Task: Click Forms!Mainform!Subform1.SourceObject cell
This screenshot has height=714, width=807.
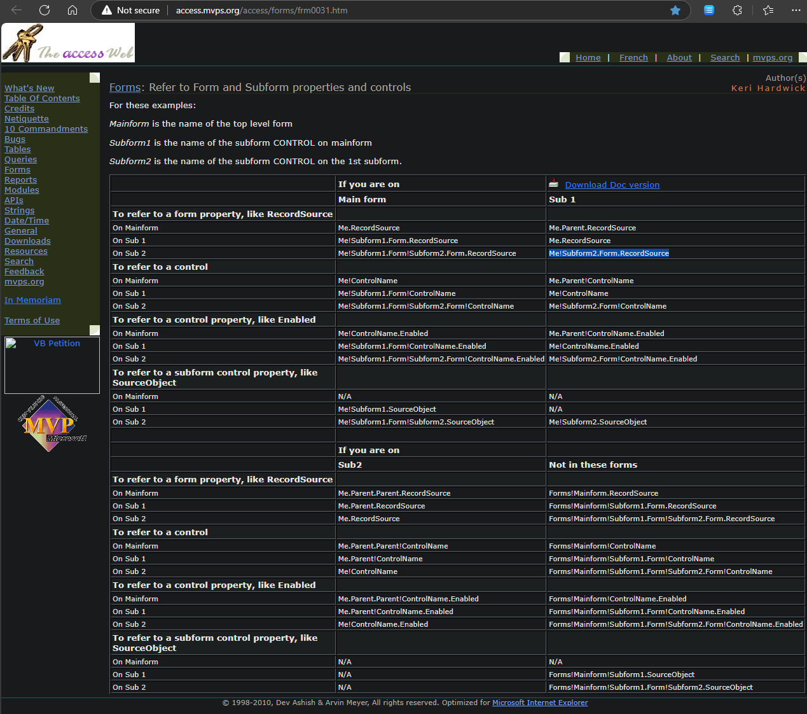Action: [622, 675]
